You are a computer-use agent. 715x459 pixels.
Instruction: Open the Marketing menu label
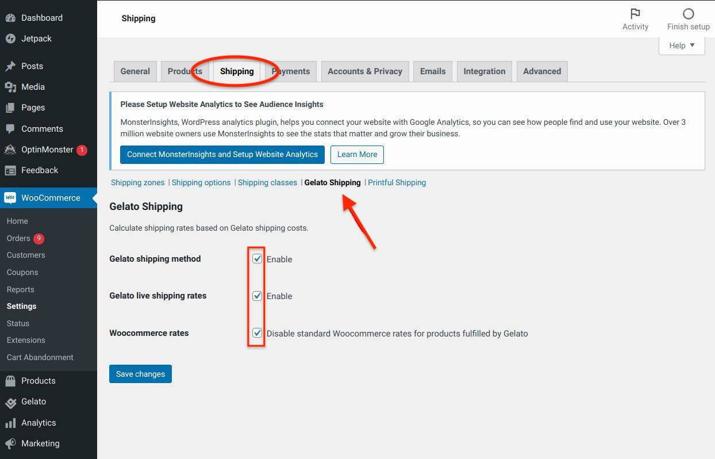coord(40,443)
